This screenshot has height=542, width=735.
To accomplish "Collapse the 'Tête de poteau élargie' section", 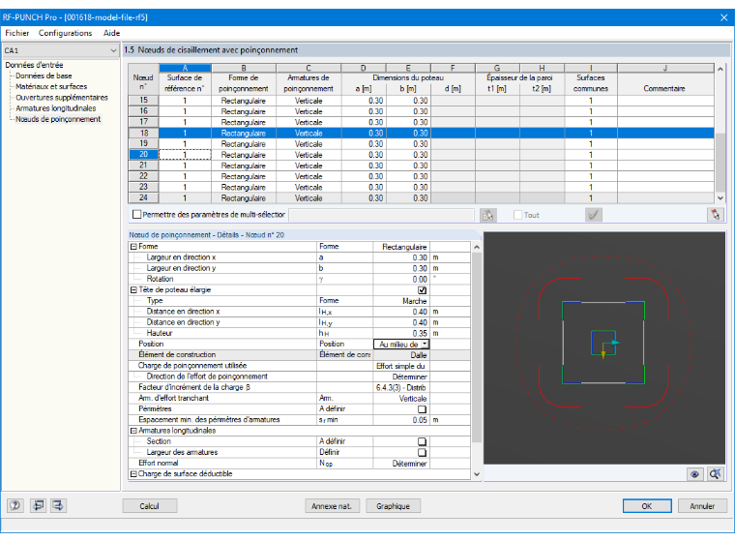I will point(133,290).
